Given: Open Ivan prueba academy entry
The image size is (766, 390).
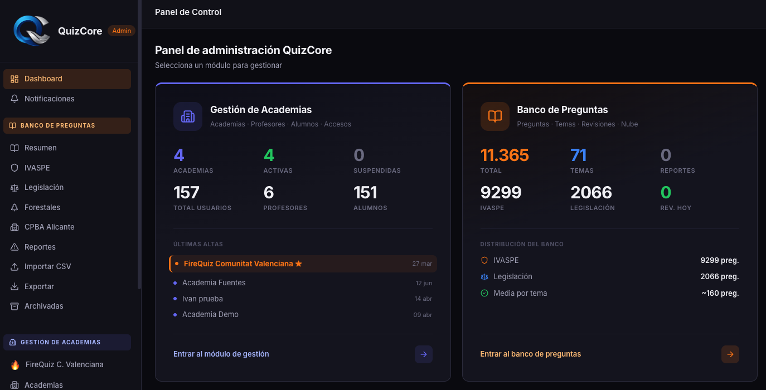Looking at the screenshot, I should point(303,299).
